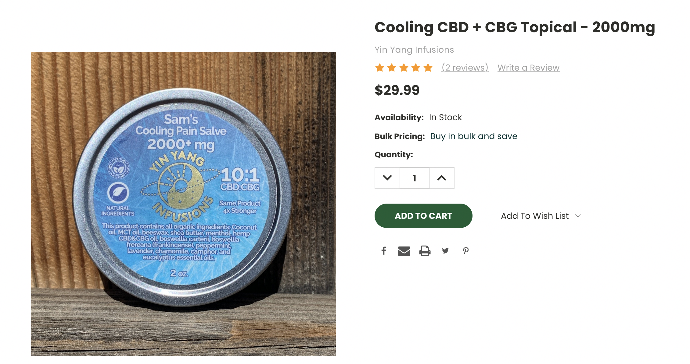Screen dimensions: 690x364
Task: Click the first orange rating star
Action: point(380,68)
